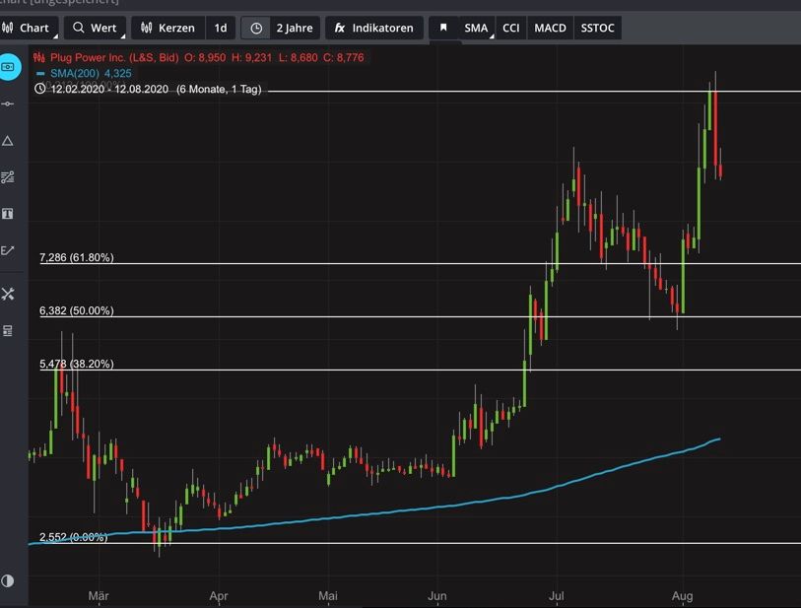This screenshot has width=801, height=608.
Task: Select the arrow measurement tool
Action: pyautogui.click(x=8, y=250)
